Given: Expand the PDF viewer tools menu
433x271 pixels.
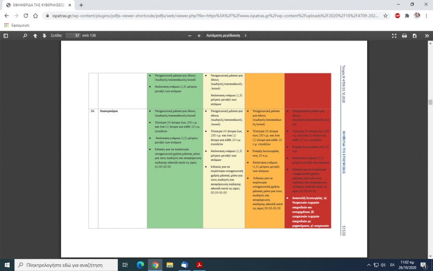Looking at the screenshot, I should [427, 36].
